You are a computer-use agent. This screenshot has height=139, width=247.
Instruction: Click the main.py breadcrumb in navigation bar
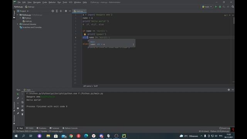pyautogui.click(x=30, y=7)
